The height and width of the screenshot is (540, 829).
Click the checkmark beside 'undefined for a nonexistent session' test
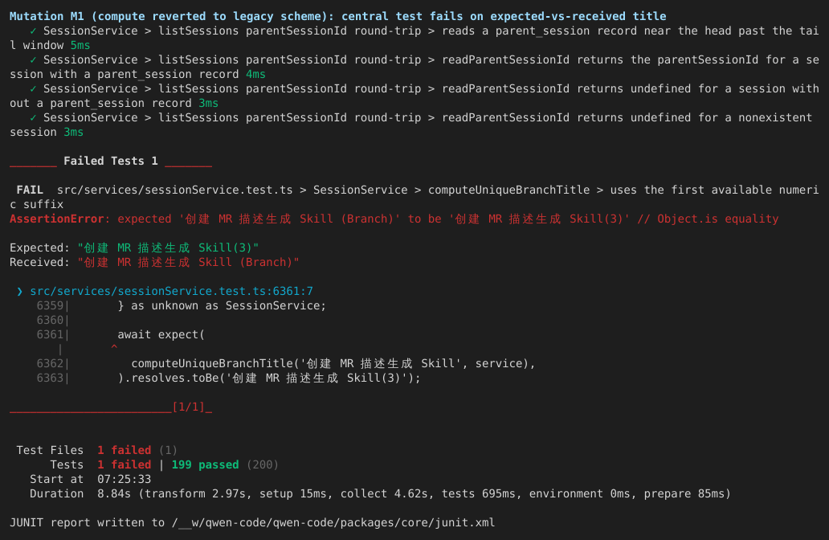(33, 118)
